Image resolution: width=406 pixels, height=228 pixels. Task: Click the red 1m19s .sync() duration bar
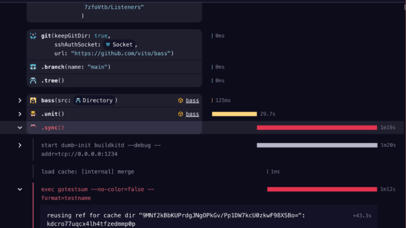pyautogui.click(x=317, y=127)
